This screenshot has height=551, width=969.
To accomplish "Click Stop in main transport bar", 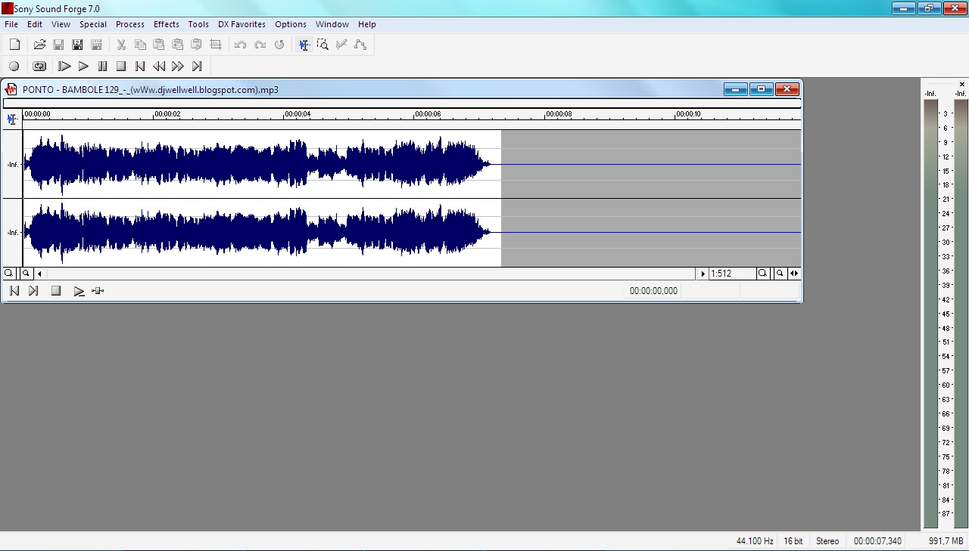I will point(121,67).
